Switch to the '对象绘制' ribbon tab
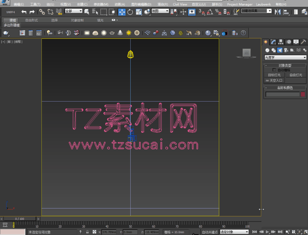 77,20
